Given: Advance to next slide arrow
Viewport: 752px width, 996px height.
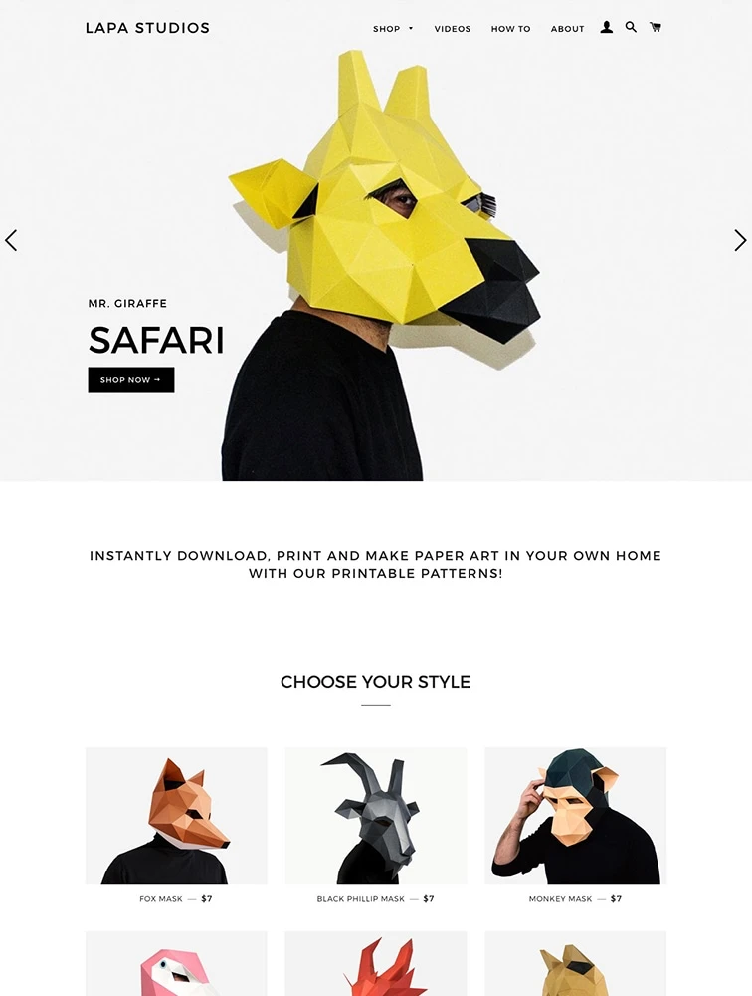Looking at the screenshot, I should pyautogui.click(x=741, y=240).
